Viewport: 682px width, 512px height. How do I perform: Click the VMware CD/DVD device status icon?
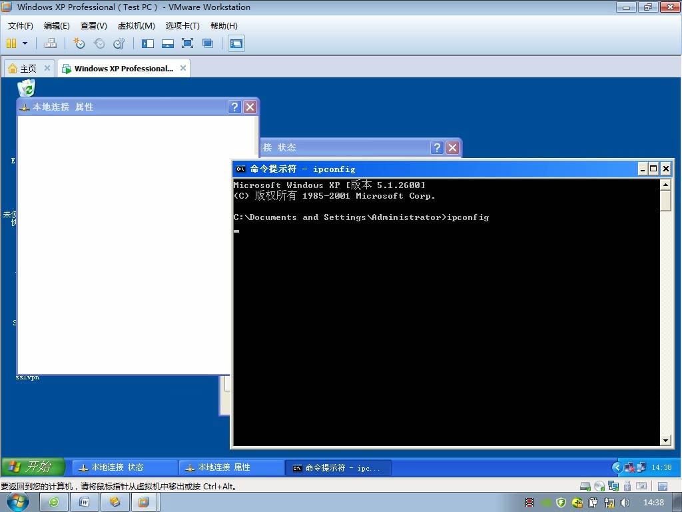coord(599,486)
